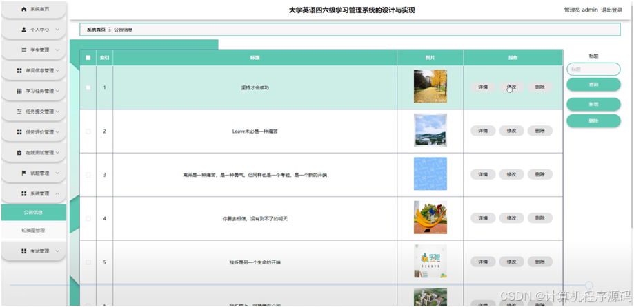Collapse the 系统管理 chevron
This screenshot has height=307, width=634.
[x=57, y=193]
